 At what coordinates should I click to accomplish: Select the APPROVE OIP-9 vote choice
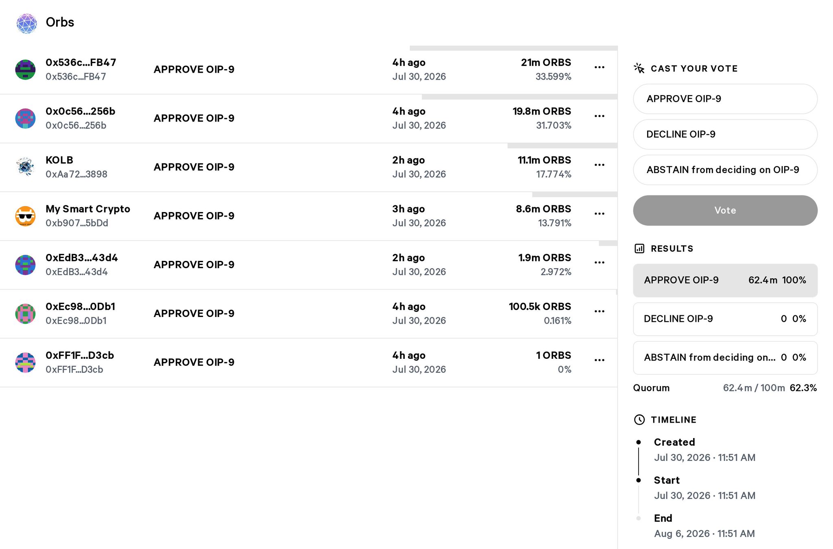(725, 99)
